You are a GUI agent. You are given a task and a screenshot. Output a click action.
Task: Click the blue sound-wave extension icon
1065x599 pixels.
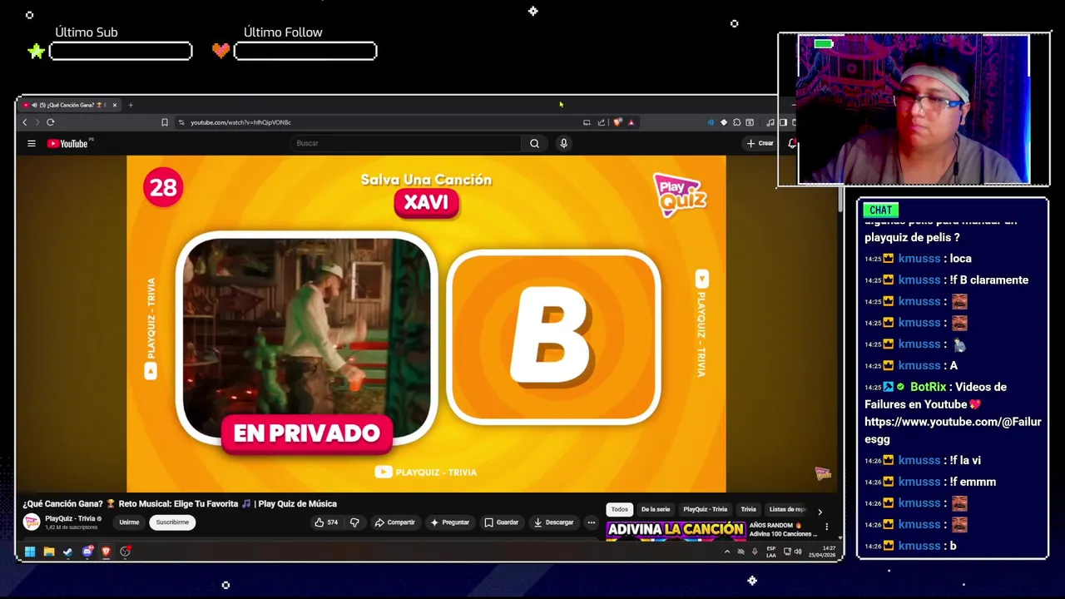(x=711, y=122)
